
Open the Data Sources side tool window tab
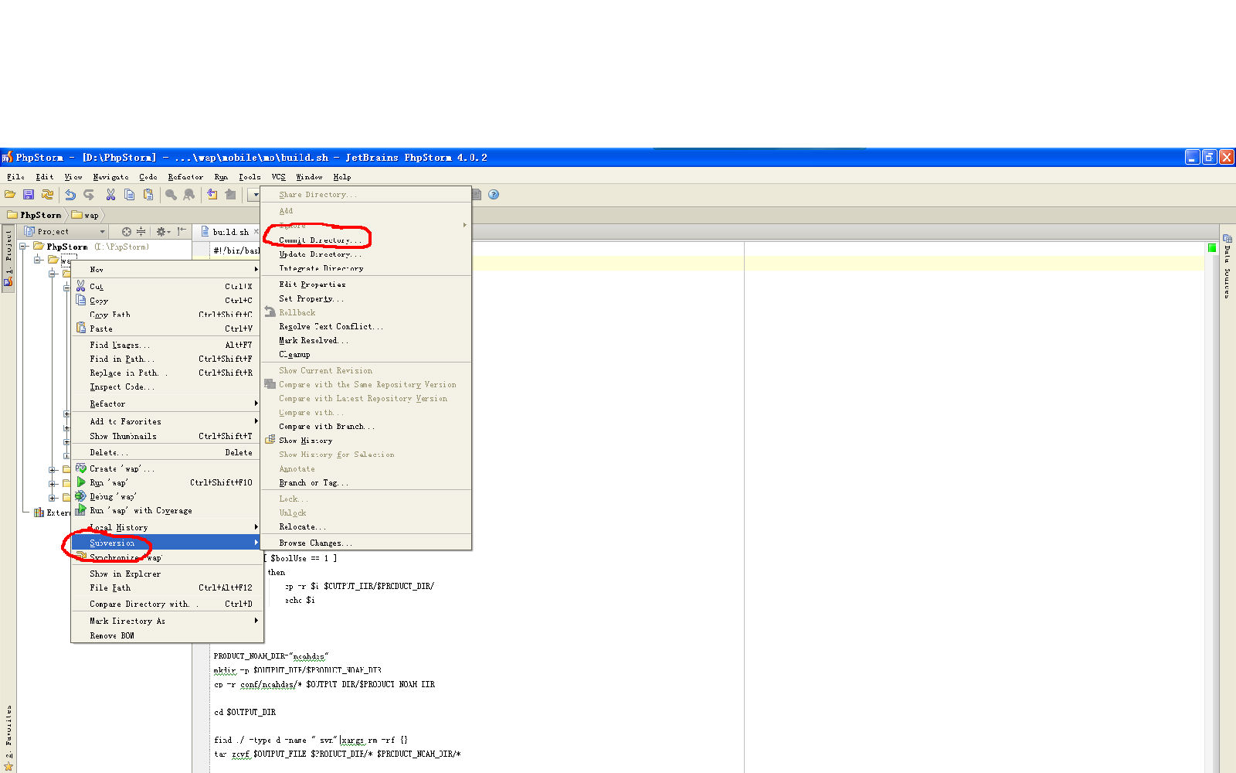(1228, 267)
